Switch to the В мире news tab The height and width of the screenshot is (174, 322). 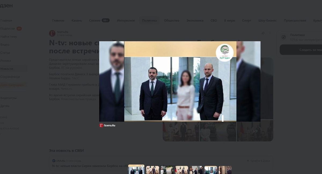click(x=229, y=20)
